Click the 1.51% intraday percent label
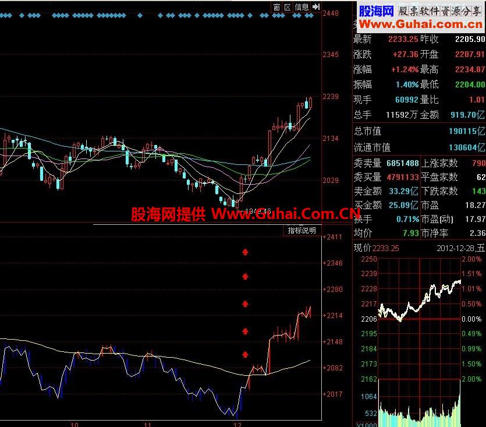This screenshot has width=486, height=427. click(x=471, y=274)
